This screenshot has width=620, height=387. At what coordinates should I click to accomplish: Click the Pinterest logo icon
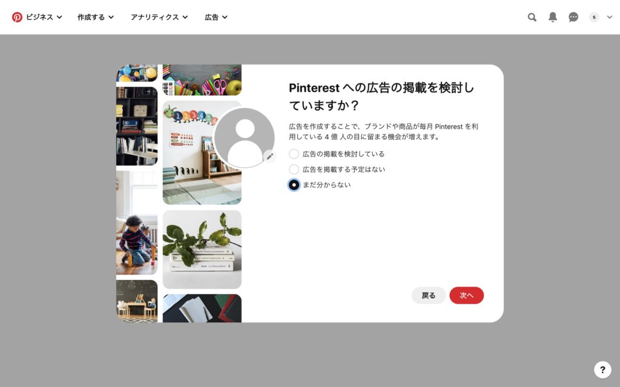tap(17, 17)
